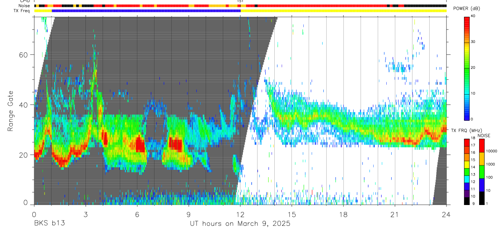This screenshot has height=232, width=502.
Task: Click the Noise row label at top left
Action: point(24,6)
